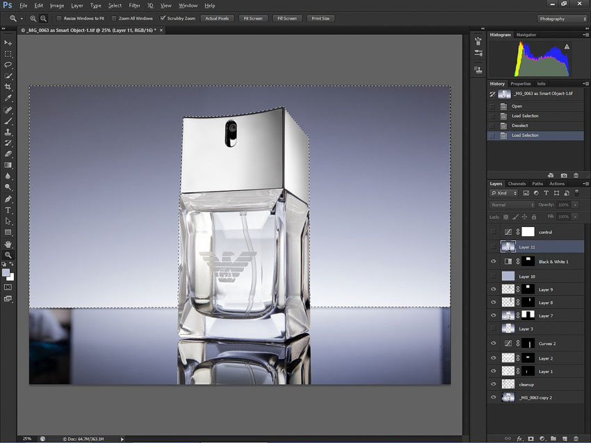Image resolution: width=591 pixels, height=443 pixels.
Task: Click the zoom out icon in options bar
Action: point(44,19)
